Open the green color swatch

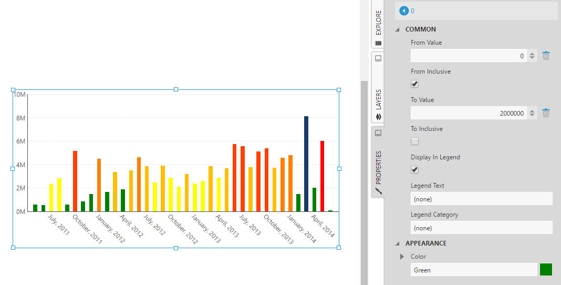tap(546, 270)
